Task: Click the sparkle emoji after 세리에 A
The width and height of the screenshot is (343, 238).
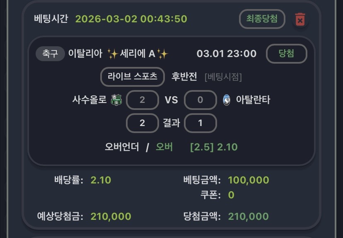Action: [x=162, y=54]
